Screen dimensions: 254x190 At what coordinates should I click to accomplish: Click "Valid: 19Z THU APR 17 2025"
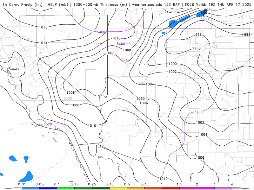[x=224, y=4]
